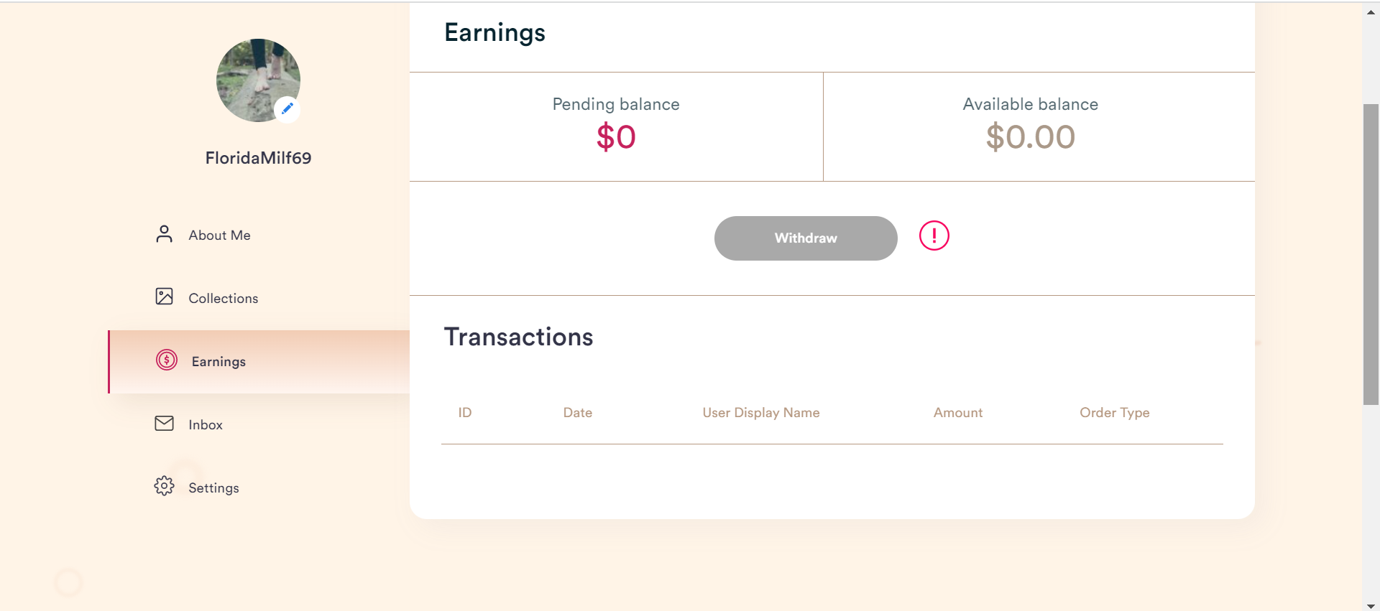Click the pencil edit avatar icon
The image size is (1380, 611).
click(287, 109)
